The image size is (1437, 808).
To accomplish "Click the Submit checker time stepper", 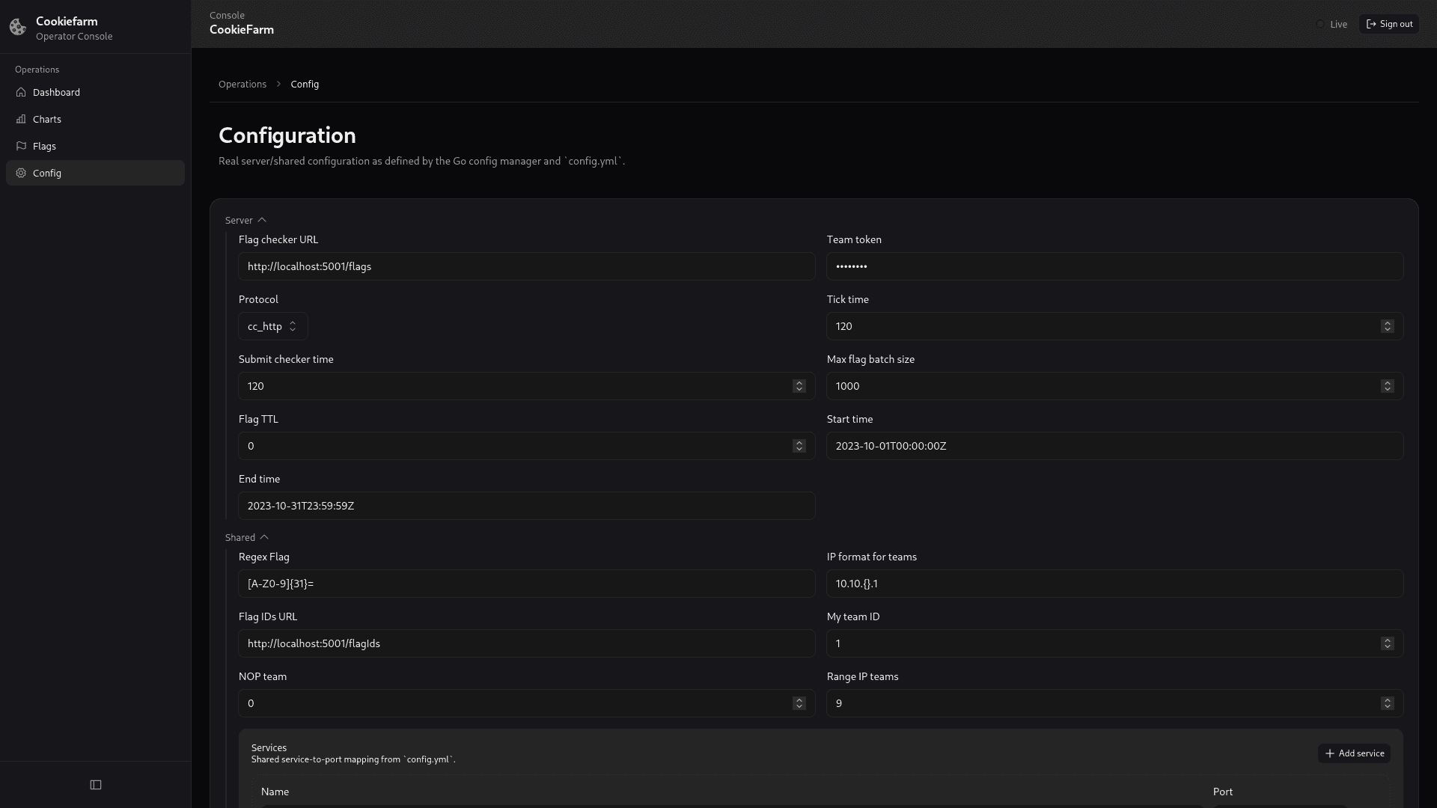I will (799, 386).
